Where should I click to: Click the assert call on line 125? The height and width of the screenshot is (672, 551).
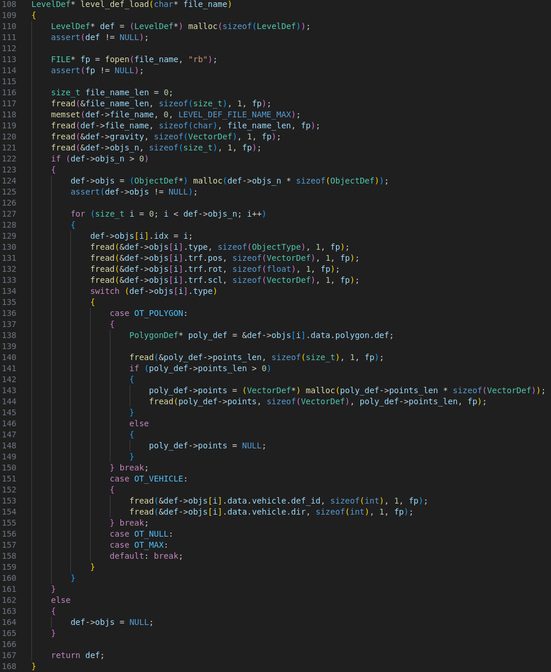point(85,192)
